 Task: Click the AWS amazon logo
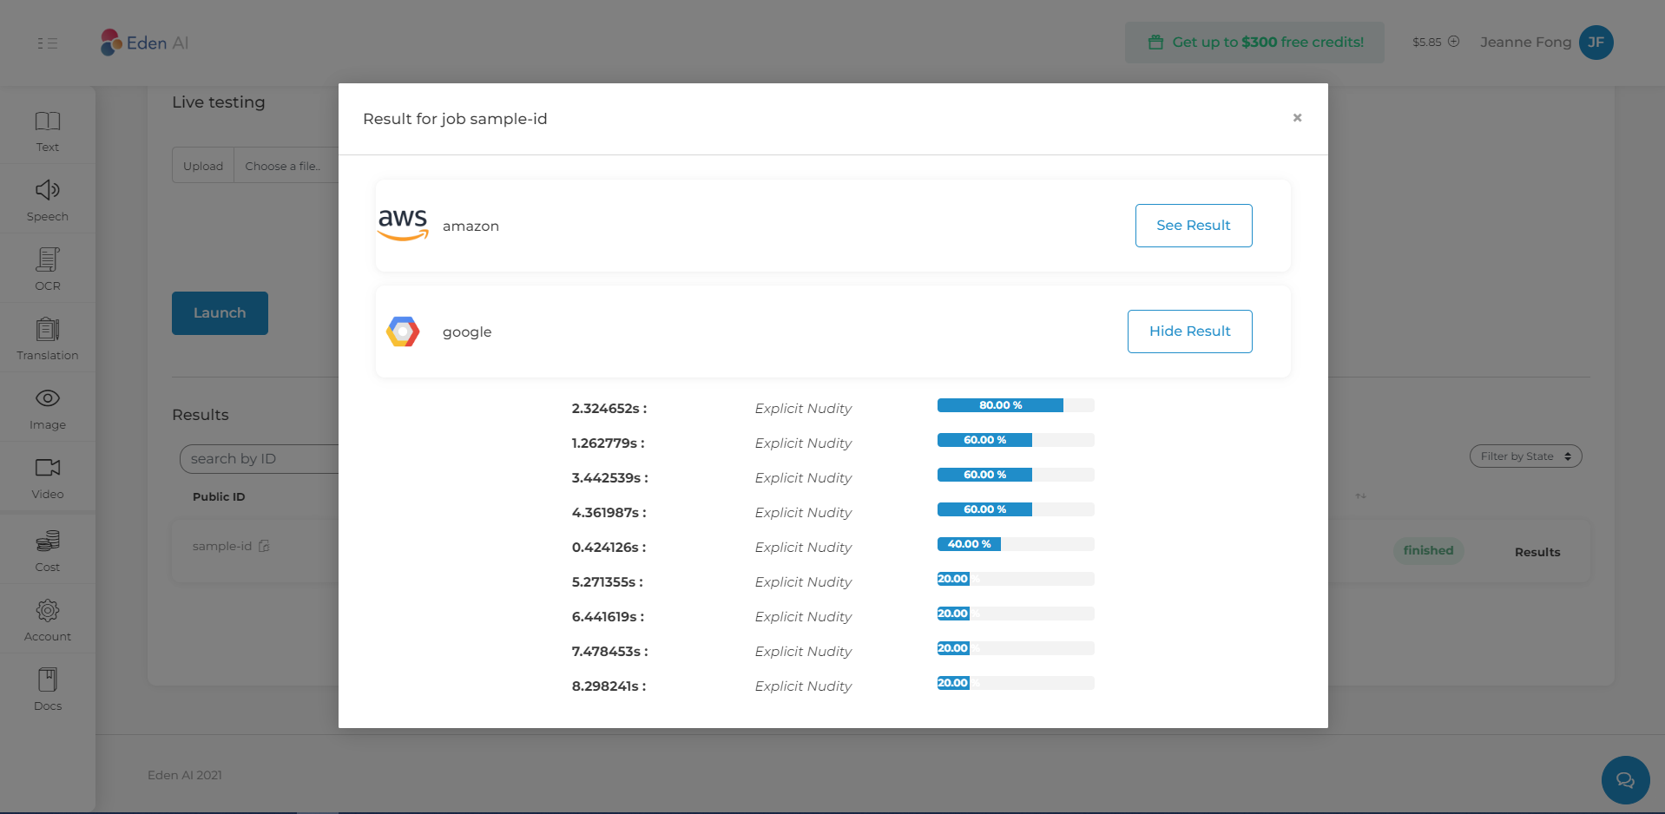coord(403,225)
